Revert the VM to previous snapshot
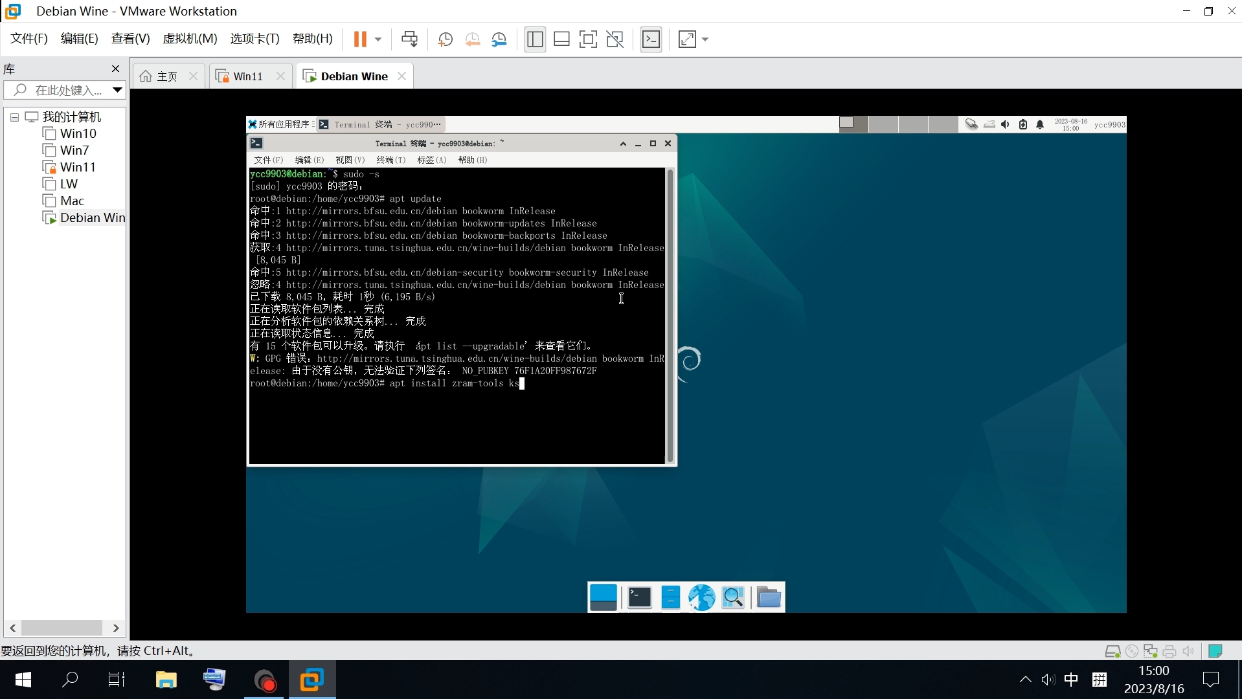The height and width of the screenshot is (699, 1242). tap(472, 39)
